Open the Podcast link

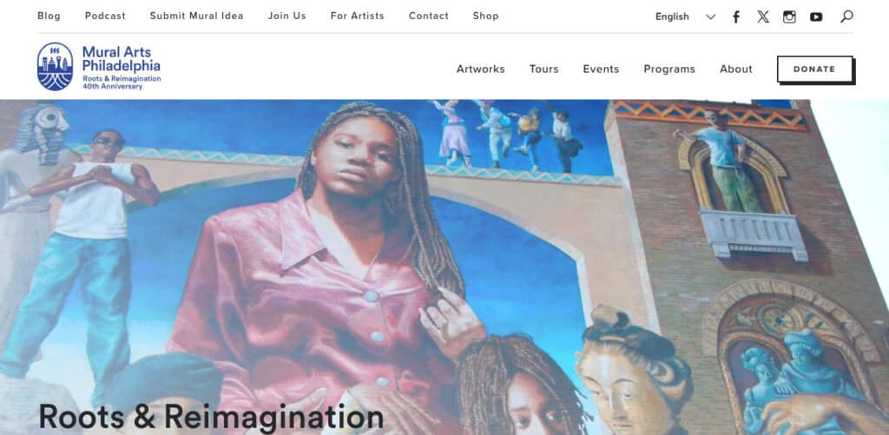(x=105, y=16)
